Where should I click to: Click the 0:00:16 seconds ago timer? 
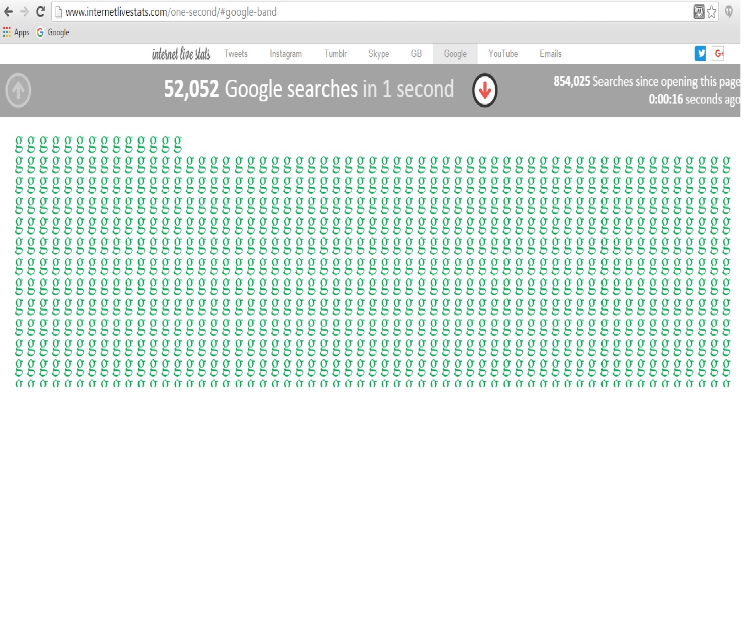point(694,99)
